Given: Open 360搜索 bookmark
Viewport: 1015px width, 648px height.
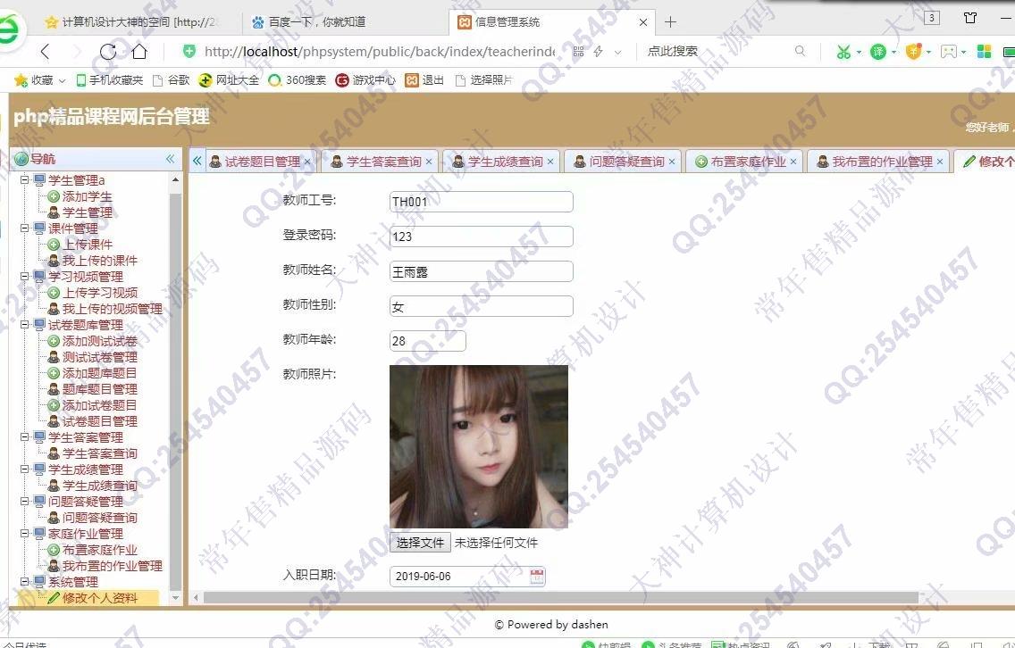Looking at the screenshot, I should pos(298,80).
